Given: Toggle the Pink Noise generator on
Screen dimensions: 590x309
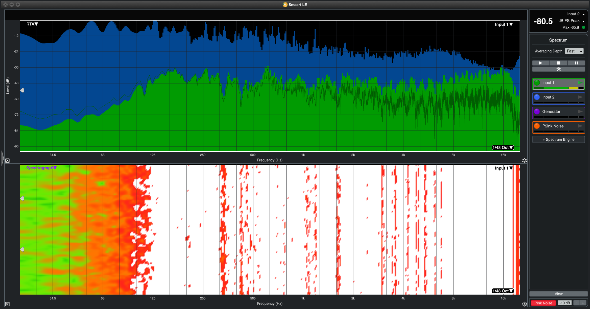Looking at the screenshot, I should tap(543, 303).
